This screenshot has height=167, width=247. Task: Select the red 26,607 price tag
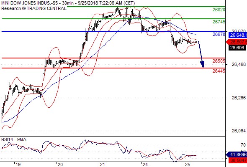coord(237,42)
